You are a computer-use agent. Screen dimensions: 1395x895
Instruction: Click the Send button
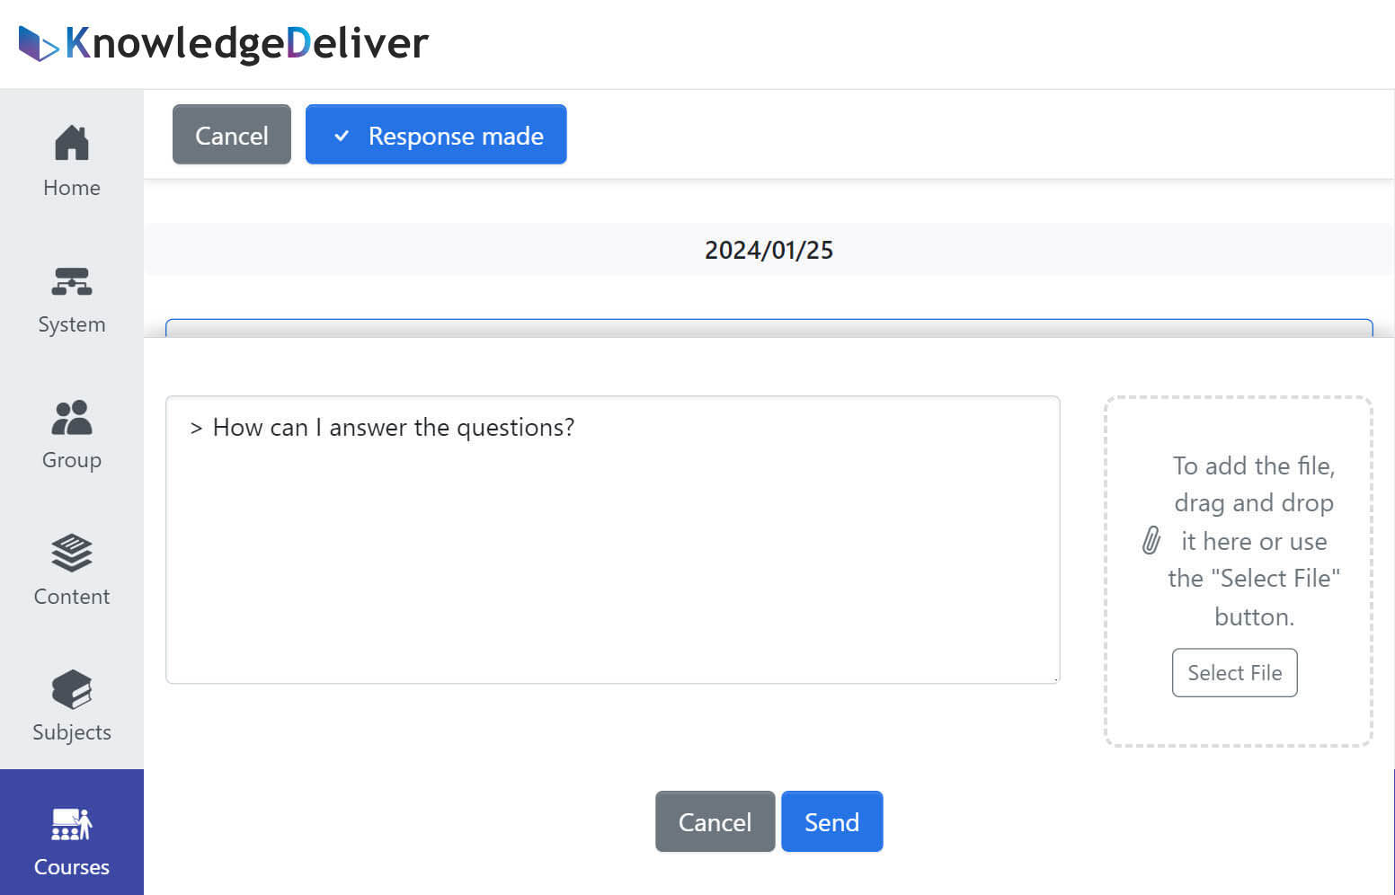click(x=832, y=821)
